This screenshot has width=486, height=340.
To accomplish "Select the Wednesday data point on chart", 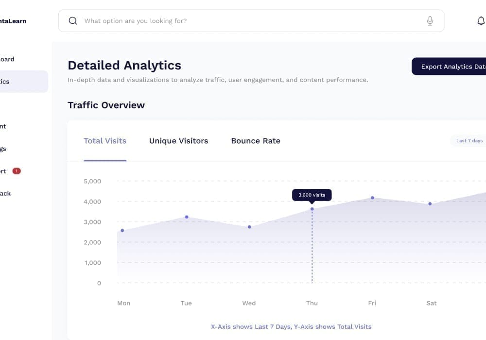I will [x=249, y=227].
